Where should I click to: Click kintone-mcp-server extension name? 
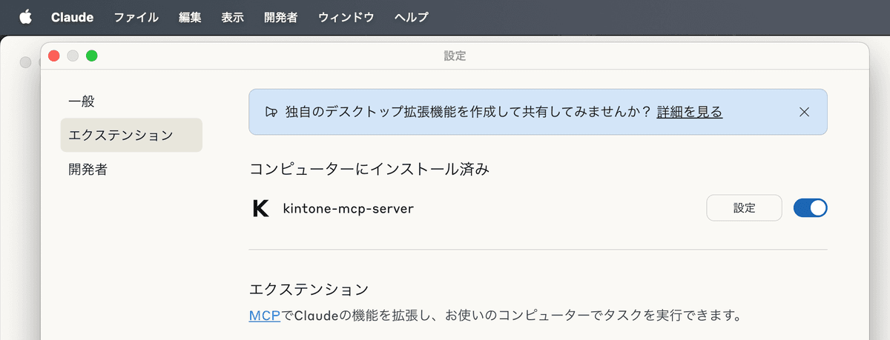[349, 208]
